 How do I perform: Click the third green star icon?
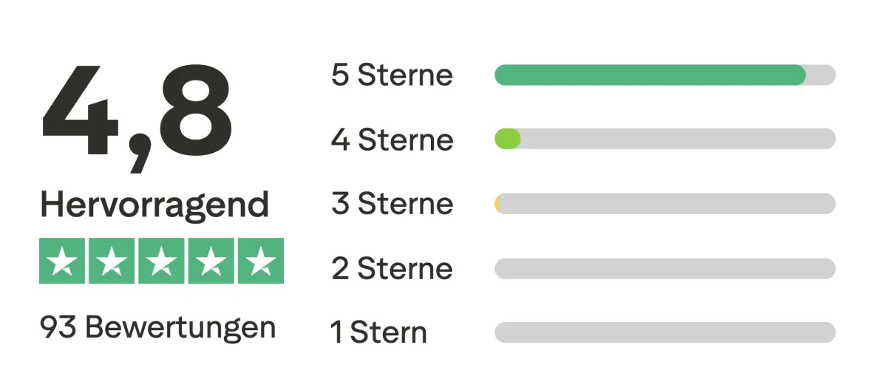[x=161, y=261]
